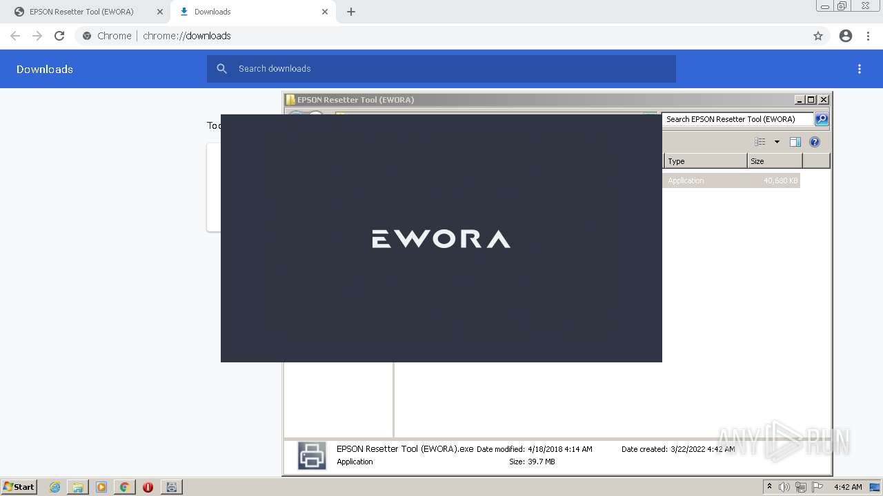Click EPSON Resetter Tool (EWORA).exe filename
The image size is (883, 496).
pyautogui.click(x=405, y=448)
